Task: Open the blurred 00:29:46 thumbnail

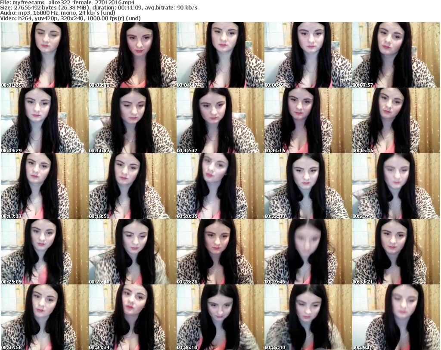Action: pos(308,252)
